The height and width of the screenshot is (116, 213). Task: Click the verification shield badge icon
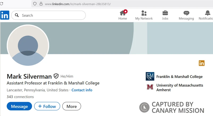coord(56,76)
